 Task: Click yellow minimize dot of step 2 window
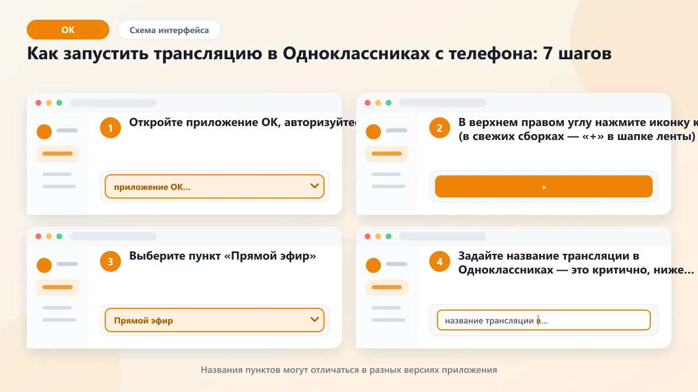coord(378,103)
